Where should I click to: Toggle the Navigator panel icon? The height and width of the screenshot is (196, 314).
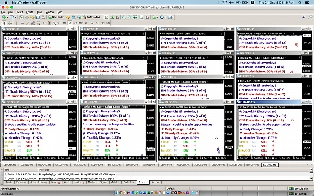(x=32, y=17)
